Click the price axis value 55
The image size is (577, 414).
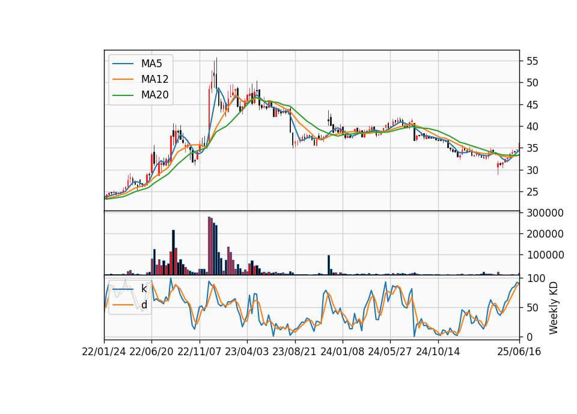click(x=532, y=61)
